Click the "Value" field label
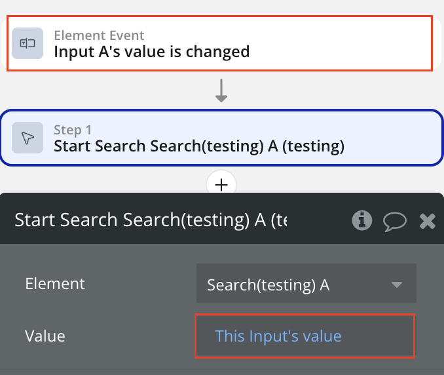This screenshot has width=444, height=375. tap(45, 336)
